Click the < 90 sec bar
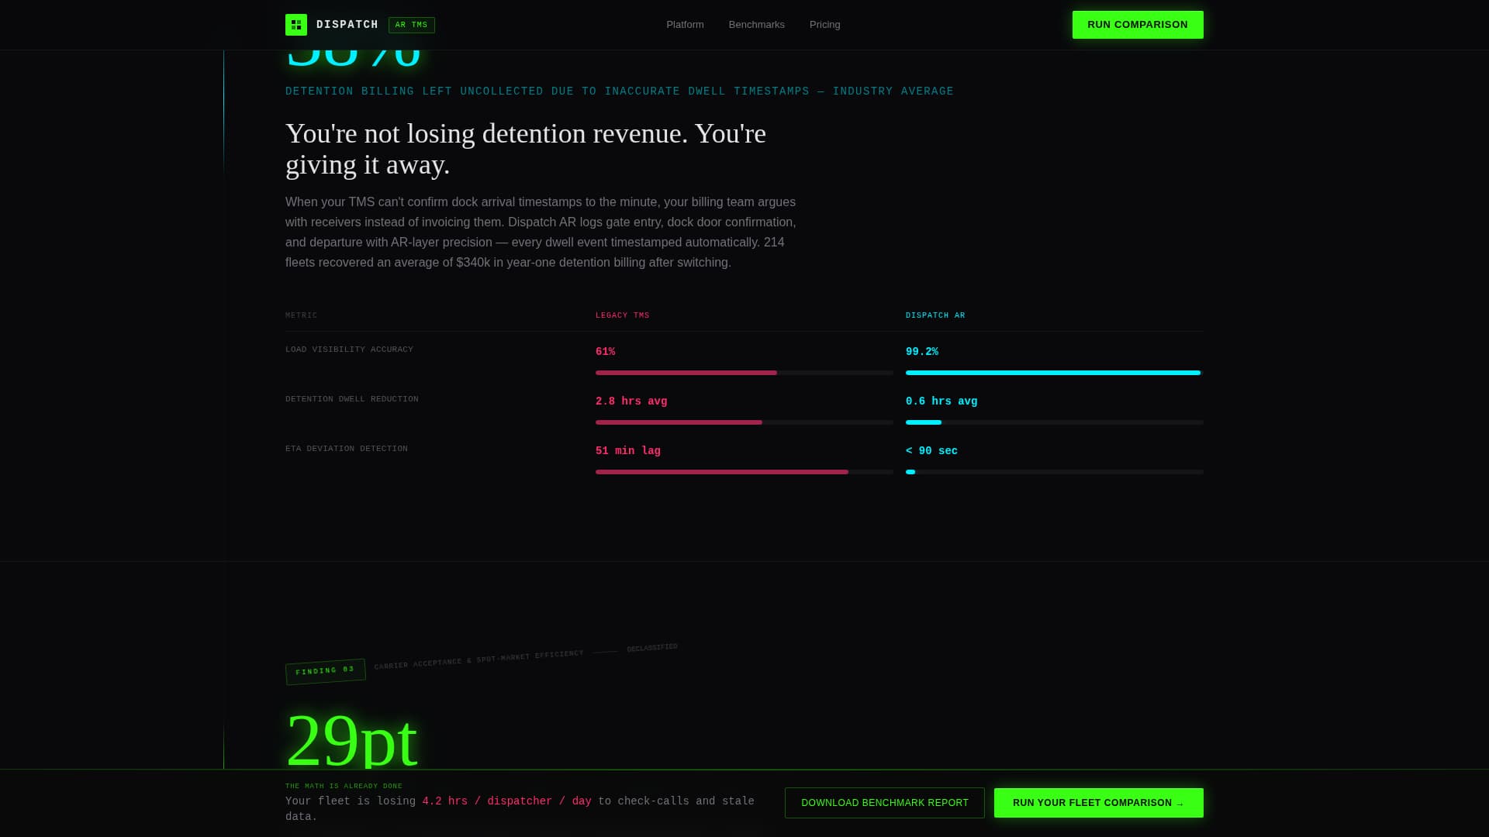The image size is (1489, 837). coord(1055,472)
